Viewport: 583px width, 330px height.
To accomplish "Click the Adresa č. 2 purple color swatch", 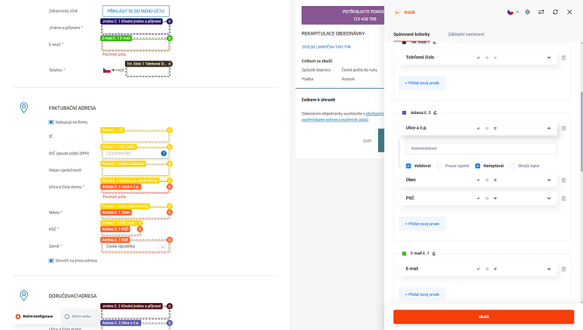I will (x=404, y=112).
